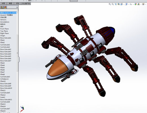Open the 布局 tab
Image resolution: width=147 pixels, height=113 pixels.
[x=3, y=4]
